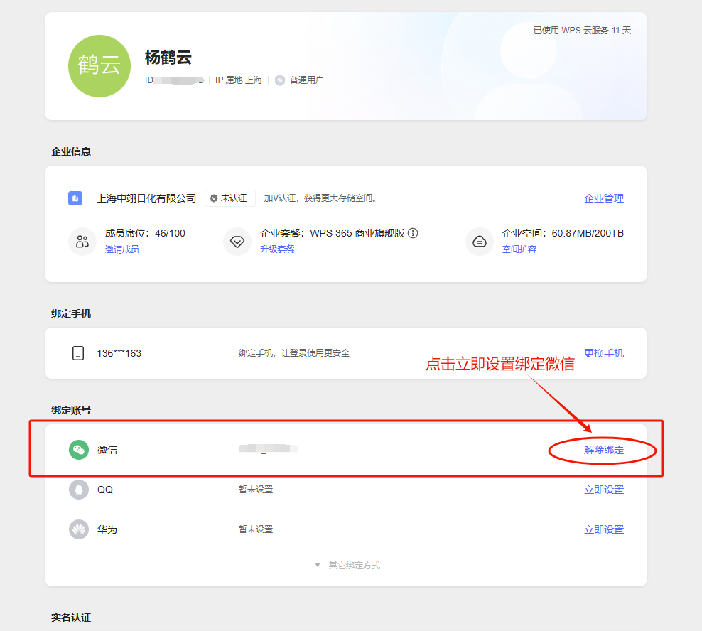Click the 暂未设置 status in the QQ row
This screenshot has width=702, height=631.
click(x=256, y=490)
